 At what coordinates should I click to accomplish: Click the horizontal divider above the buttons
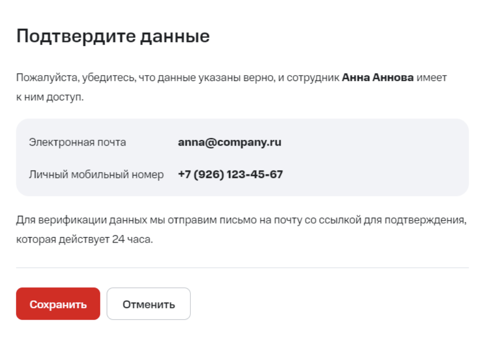click(x=243, y=268)
